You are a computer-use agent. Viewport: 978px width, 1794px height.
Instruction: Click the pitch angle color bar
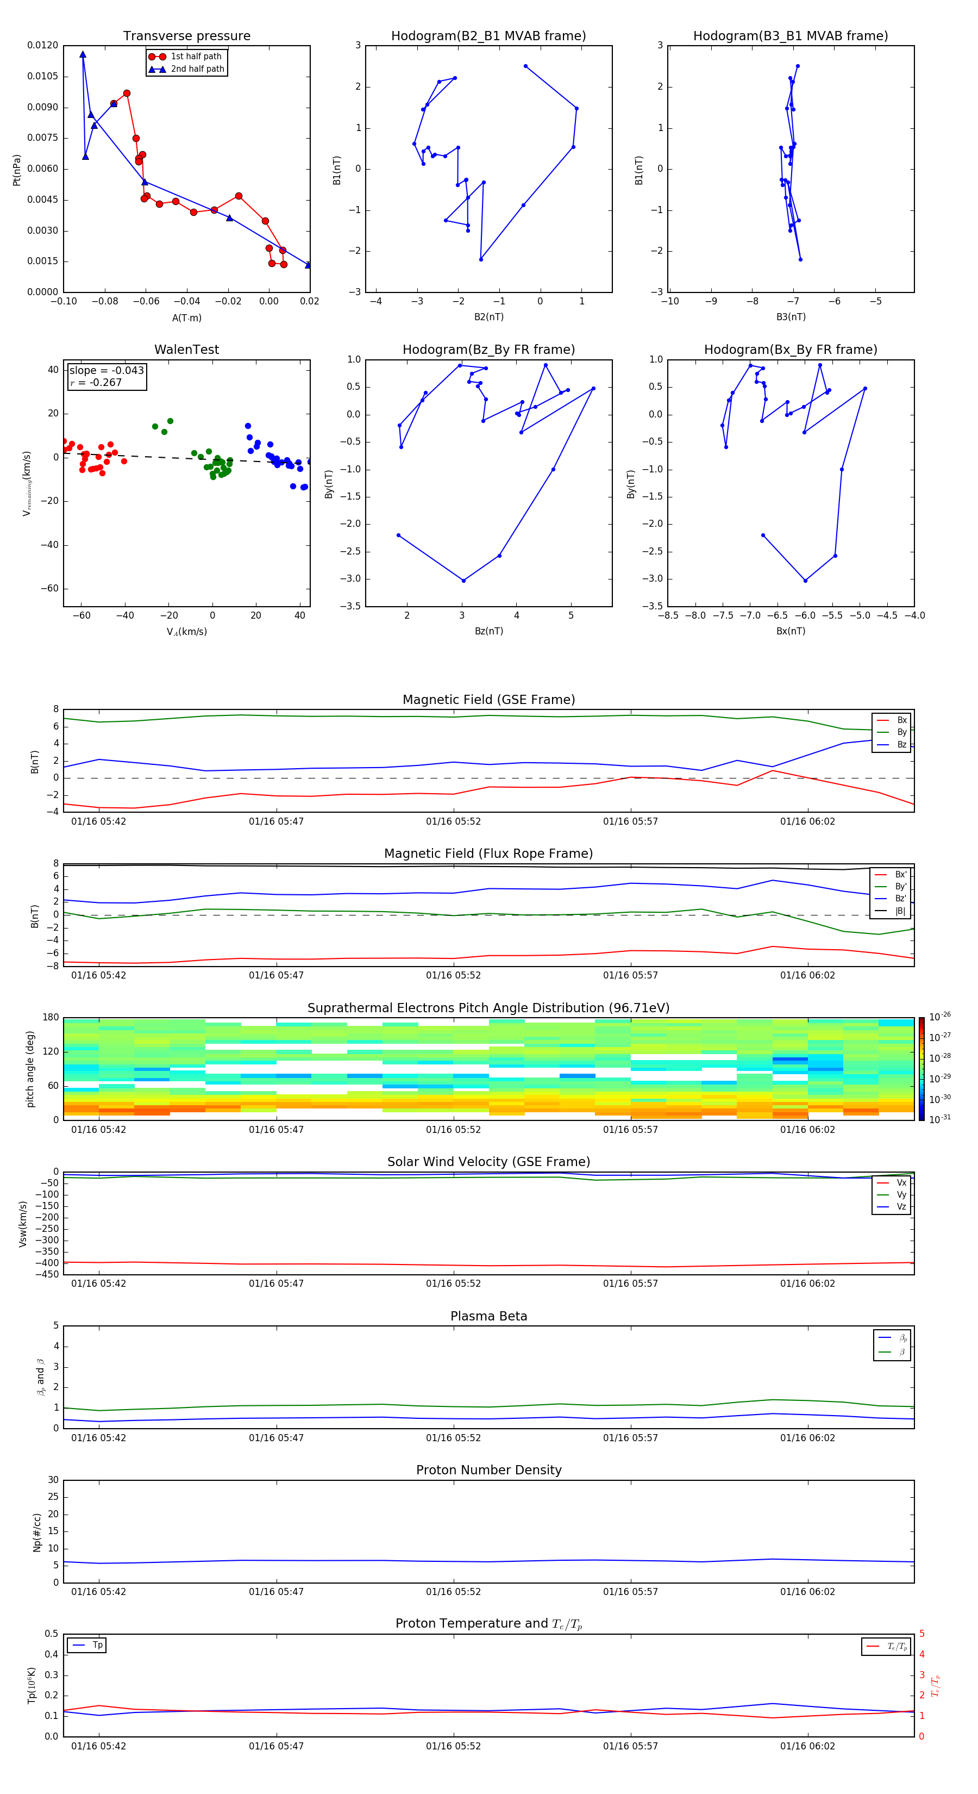921,1069
